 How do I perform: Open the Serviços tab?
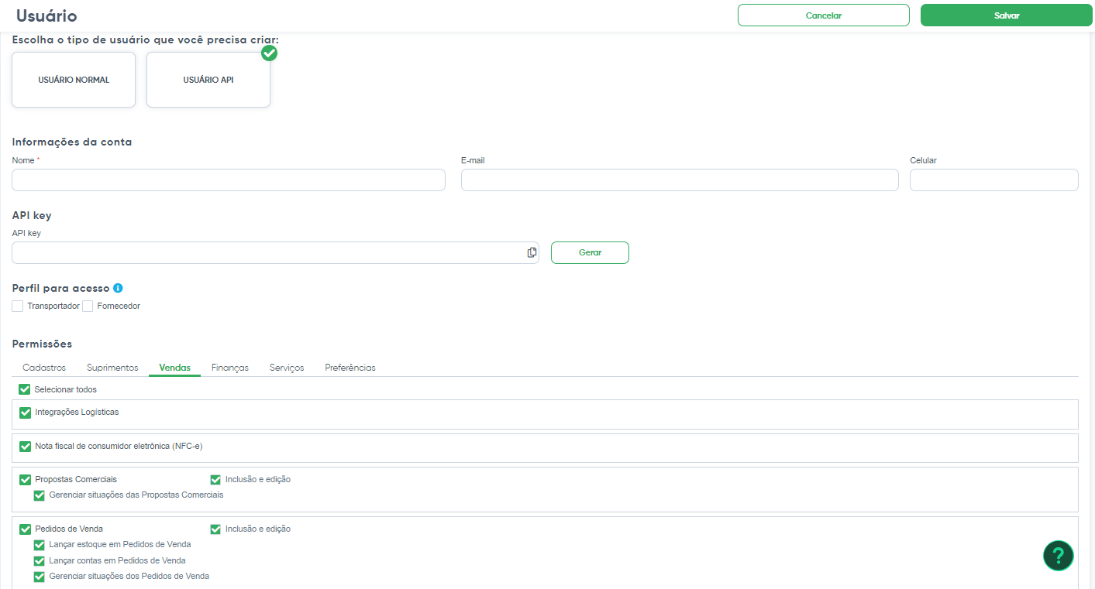point(287,368)
